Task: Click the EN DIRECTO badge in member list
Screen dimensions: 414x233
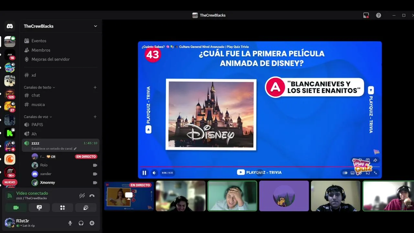Action: [86, 157]
